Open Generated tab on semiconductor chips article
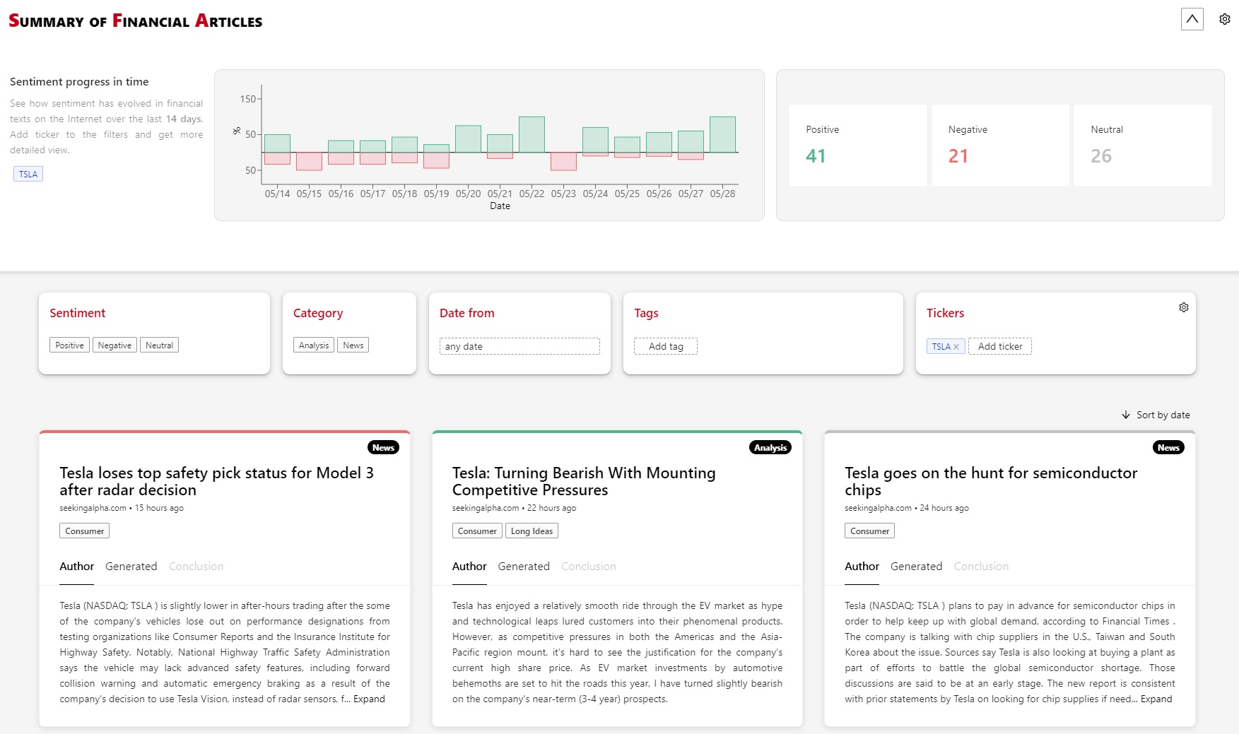This screenshot has height=734, width=1239. point(916,567)
